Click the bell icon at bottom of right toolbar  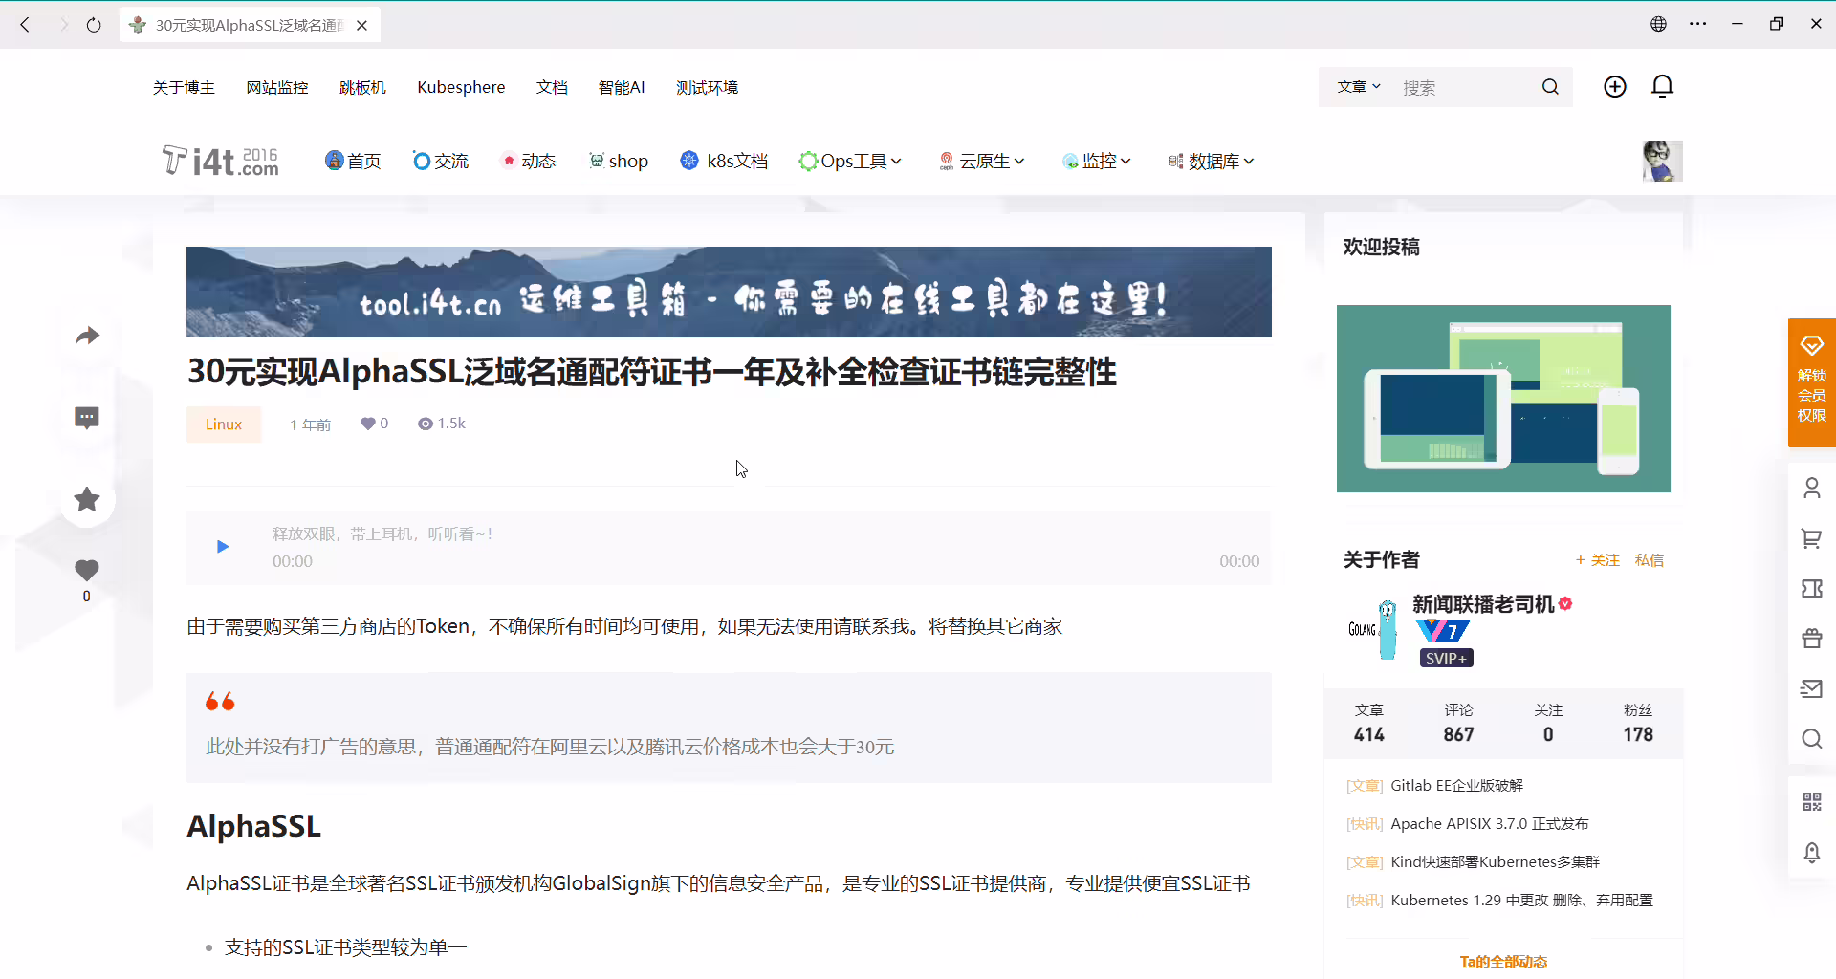[1811, 852]
